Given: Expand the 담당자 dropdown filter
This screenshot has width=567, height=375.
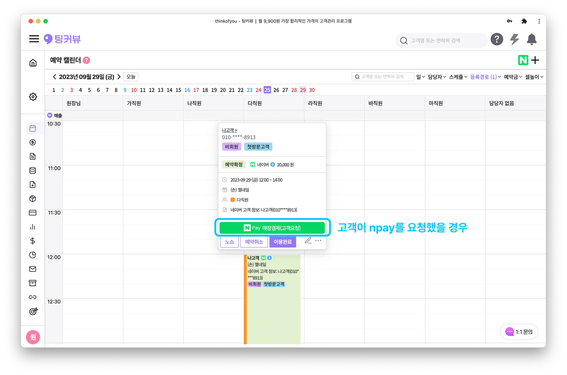Looking at the screenshot, I should (x=437, y=77).
